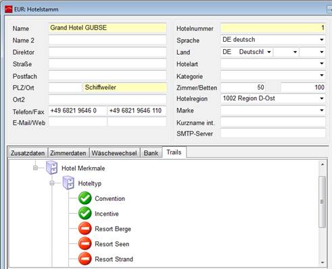Image resolution: width=332 pixels, height=269 pixels.
Task: Toggle the green check for Convention
Action: tap(85, 198)
